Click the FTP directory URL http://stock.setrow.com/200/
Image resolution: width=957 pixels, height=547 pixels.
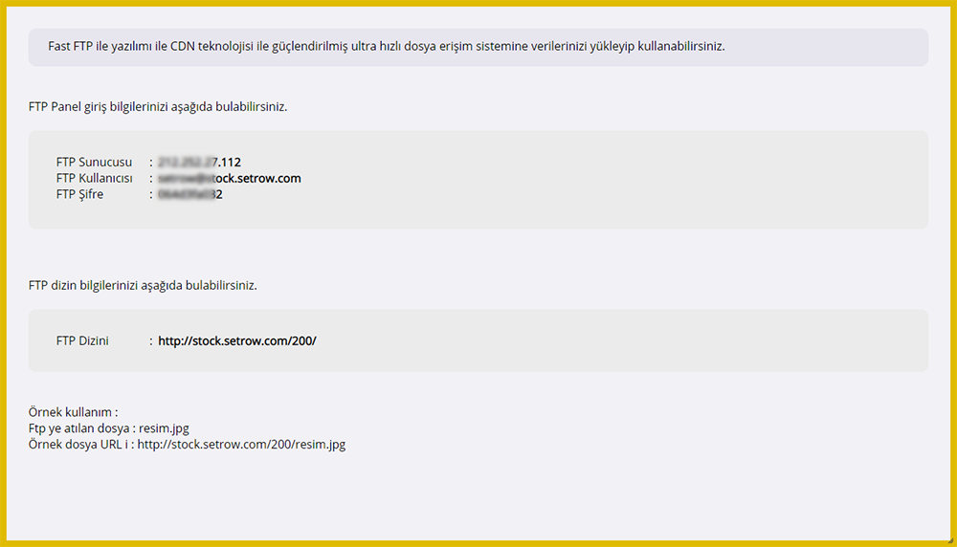pyautogui.click(x=236, y=340)
